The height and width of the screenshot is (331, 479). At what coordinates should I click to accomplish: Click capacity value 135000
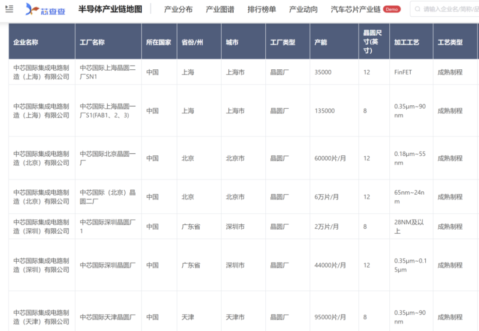click(x=324, y=111)
